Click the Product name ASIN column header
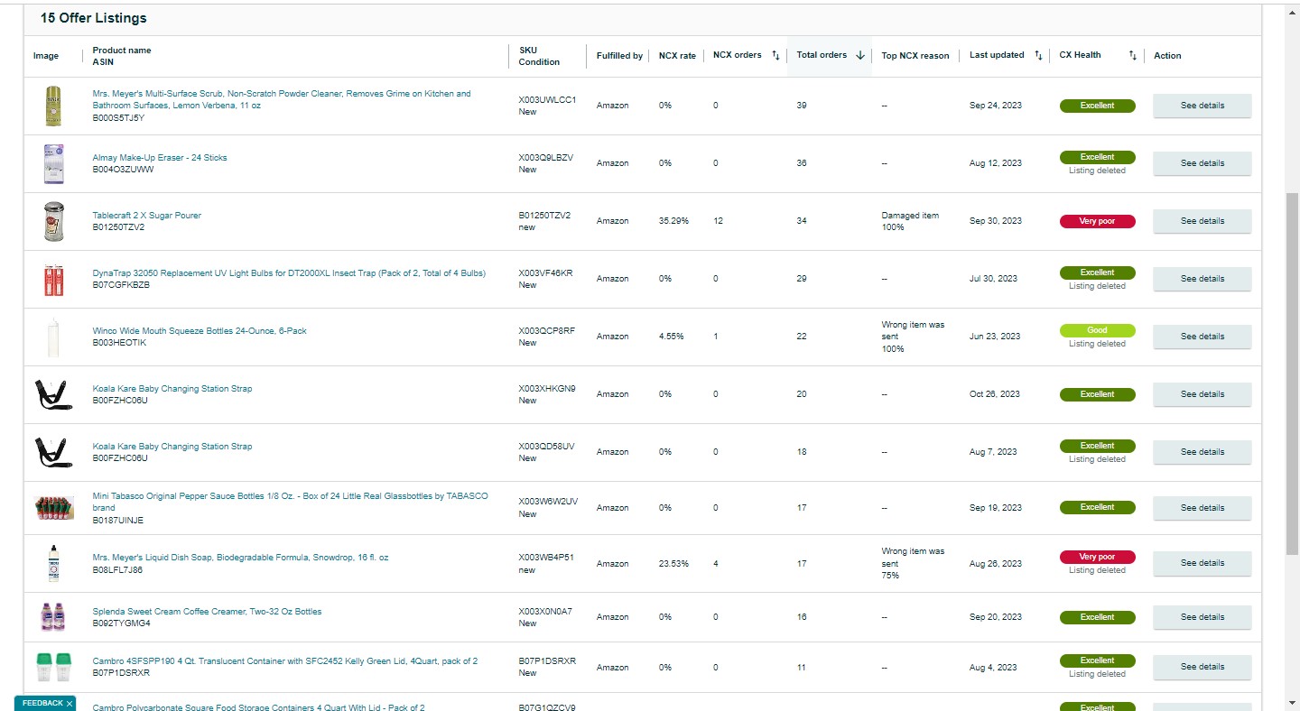The image size is (1300, 711). click(122, 56)
